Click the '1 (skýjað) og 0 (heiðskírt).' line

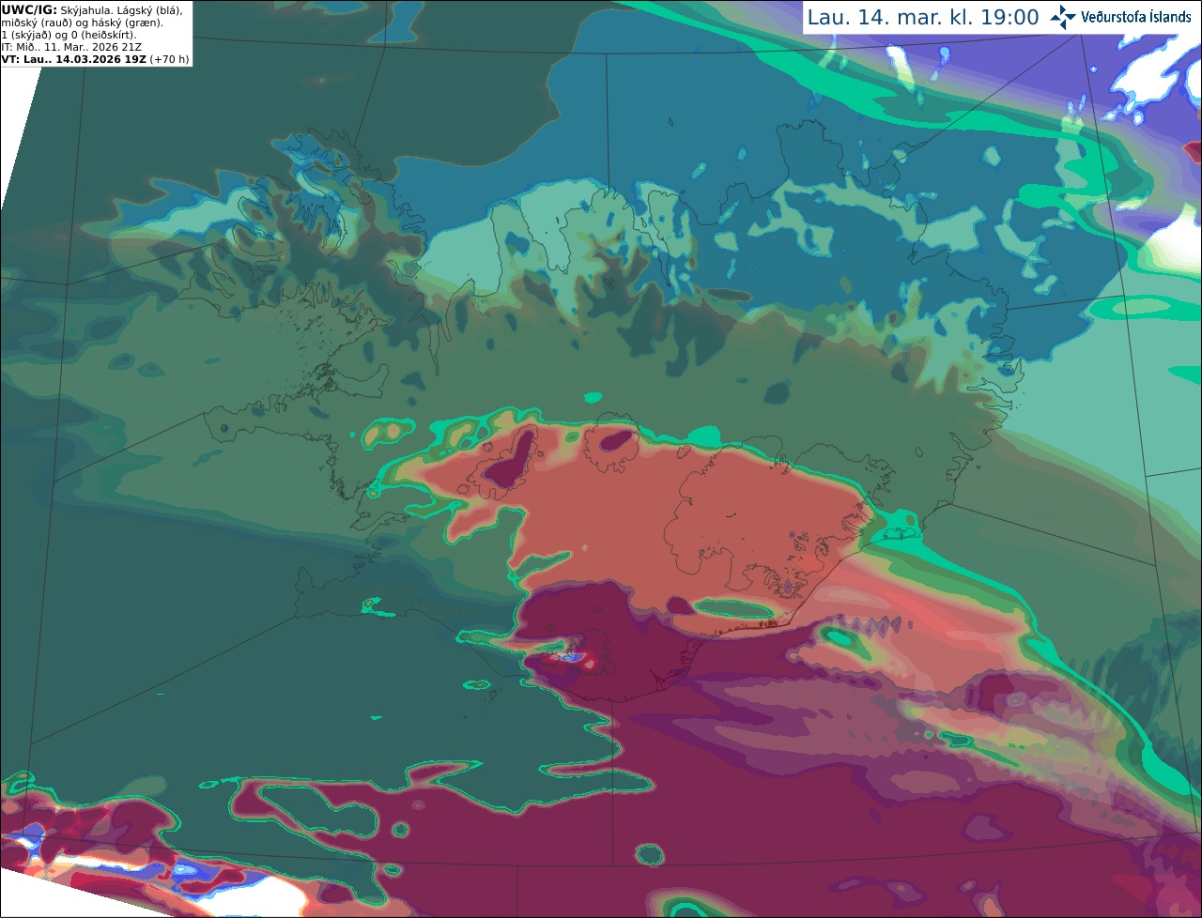pos(69,35)
